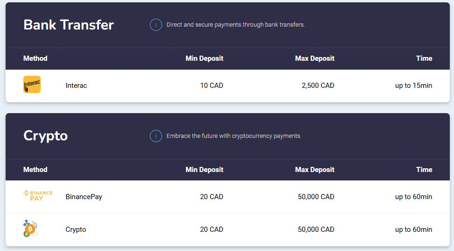Click Max Deposit header in Bank Transfer table
This screenshot has height=251, width=454.
pos(315,58)
